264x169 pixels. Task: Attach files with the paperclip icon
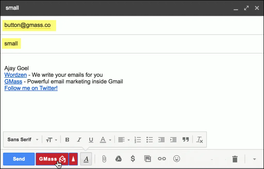pos(104,159)
